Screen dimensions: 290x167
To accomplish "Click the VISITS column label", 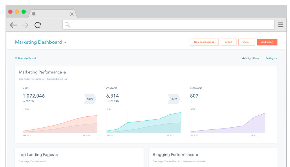I will pyautogui.click(x=26, y=88).
